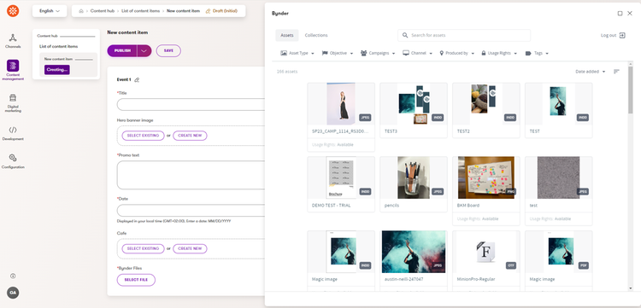
Task: Click the Draft (Initial) status label
Action: click(x=222, y=11)
